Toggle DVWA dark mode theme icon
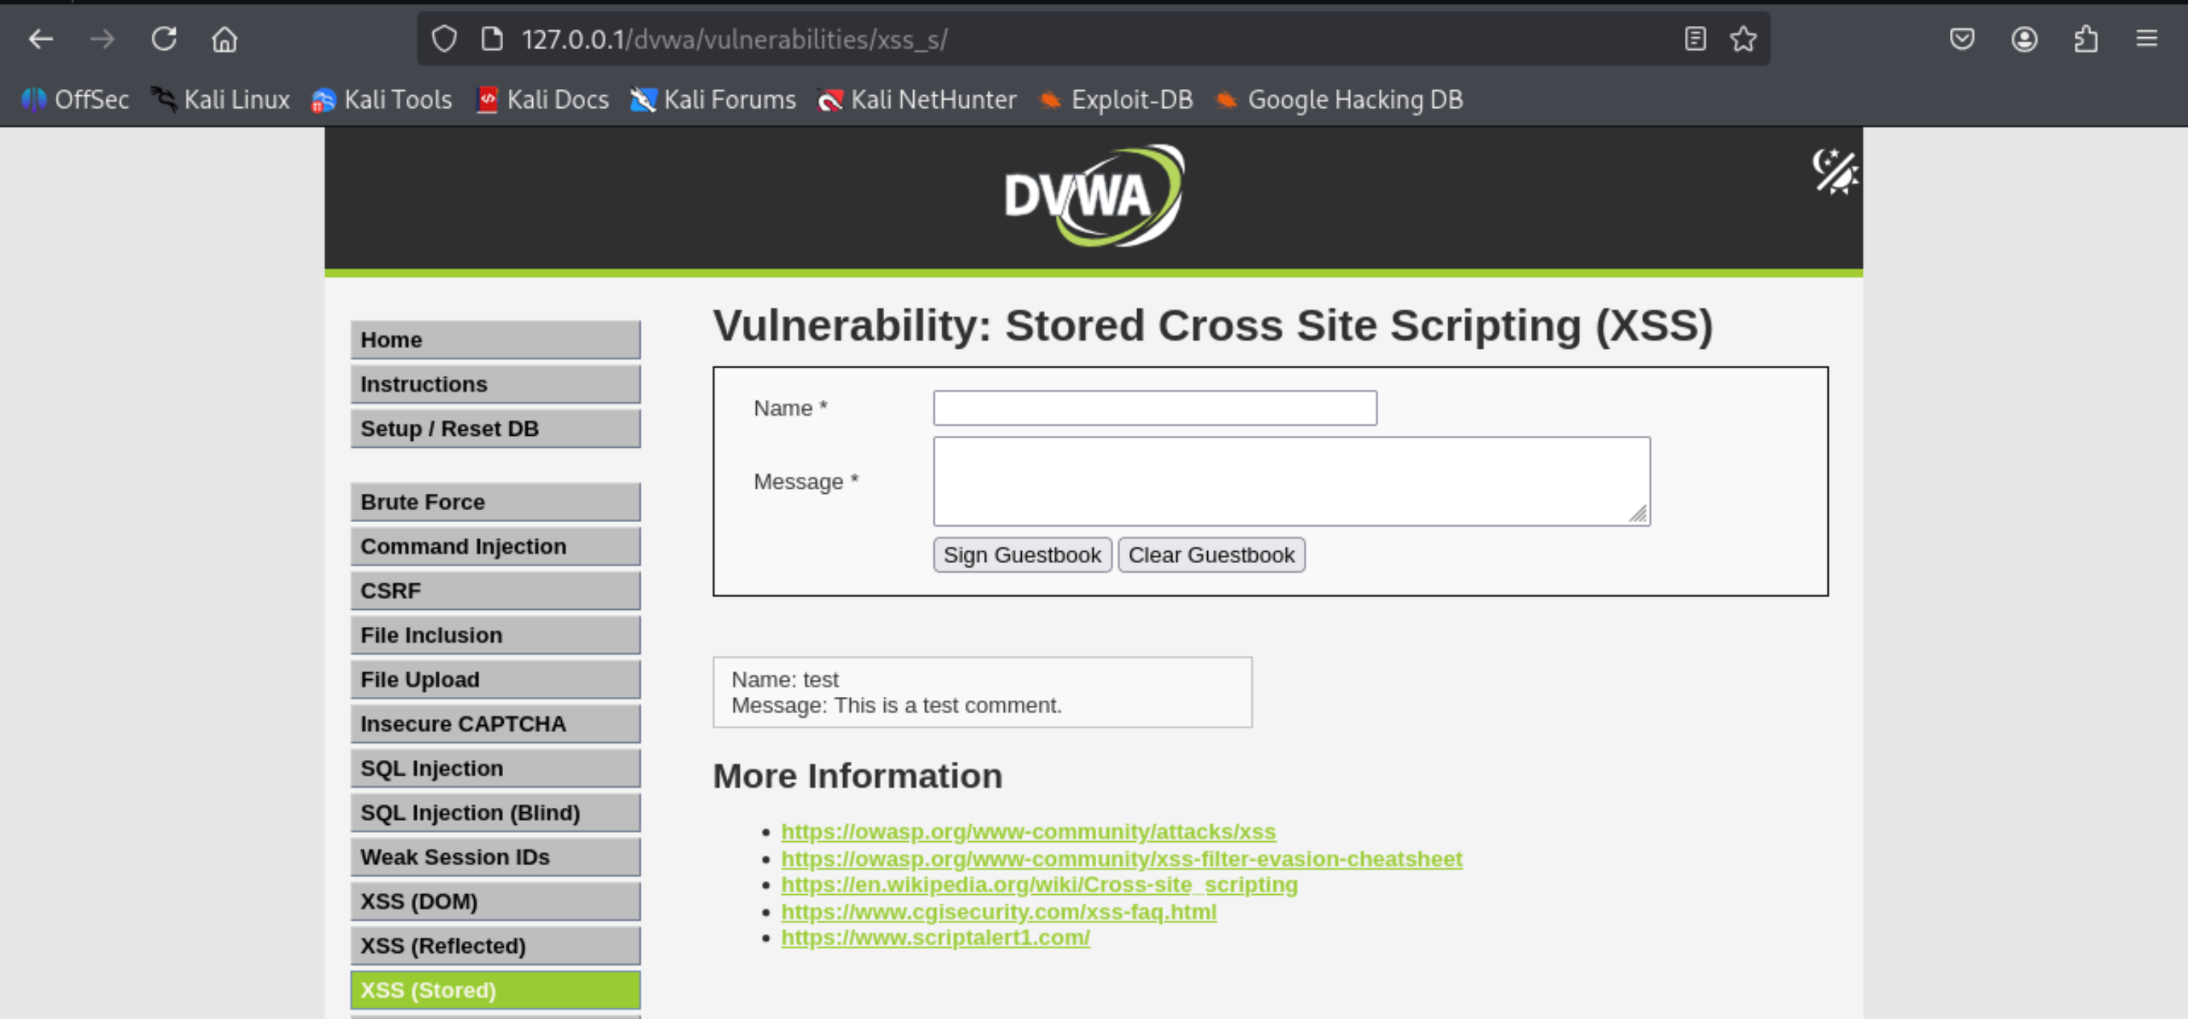Screen dimensions: 2188x1019 (1834, 172)
